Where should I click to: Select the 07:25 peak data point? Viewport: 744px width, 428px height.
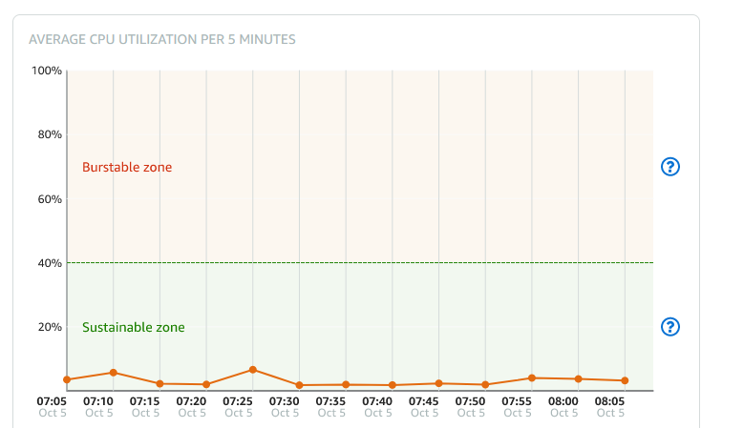pyautogui.click(x=253, y=370)
